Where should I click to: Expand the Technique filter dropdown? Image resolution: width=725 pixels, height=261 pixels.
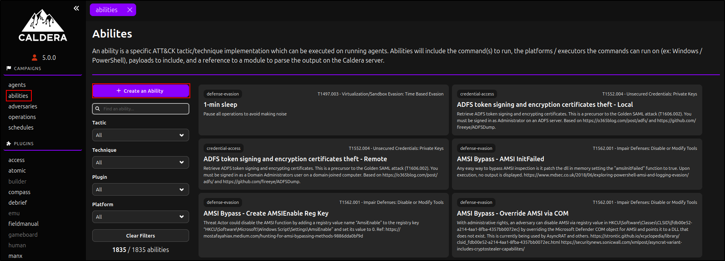tap(140, 162)
